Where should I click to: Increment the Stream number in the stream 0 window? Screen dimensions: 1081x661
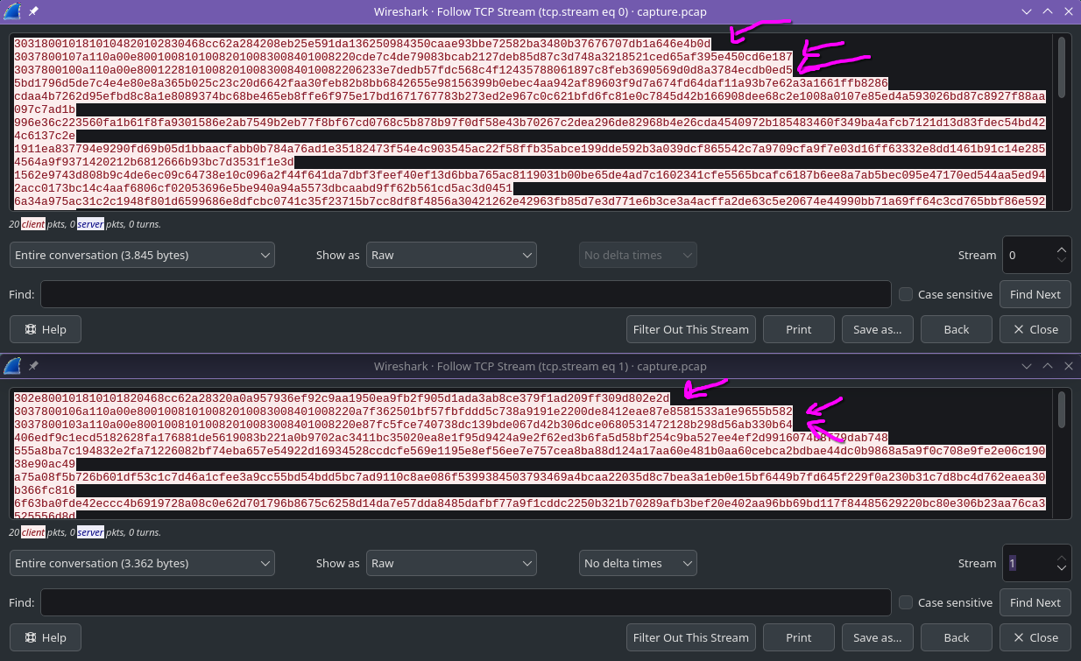(x=1062, y=249)
